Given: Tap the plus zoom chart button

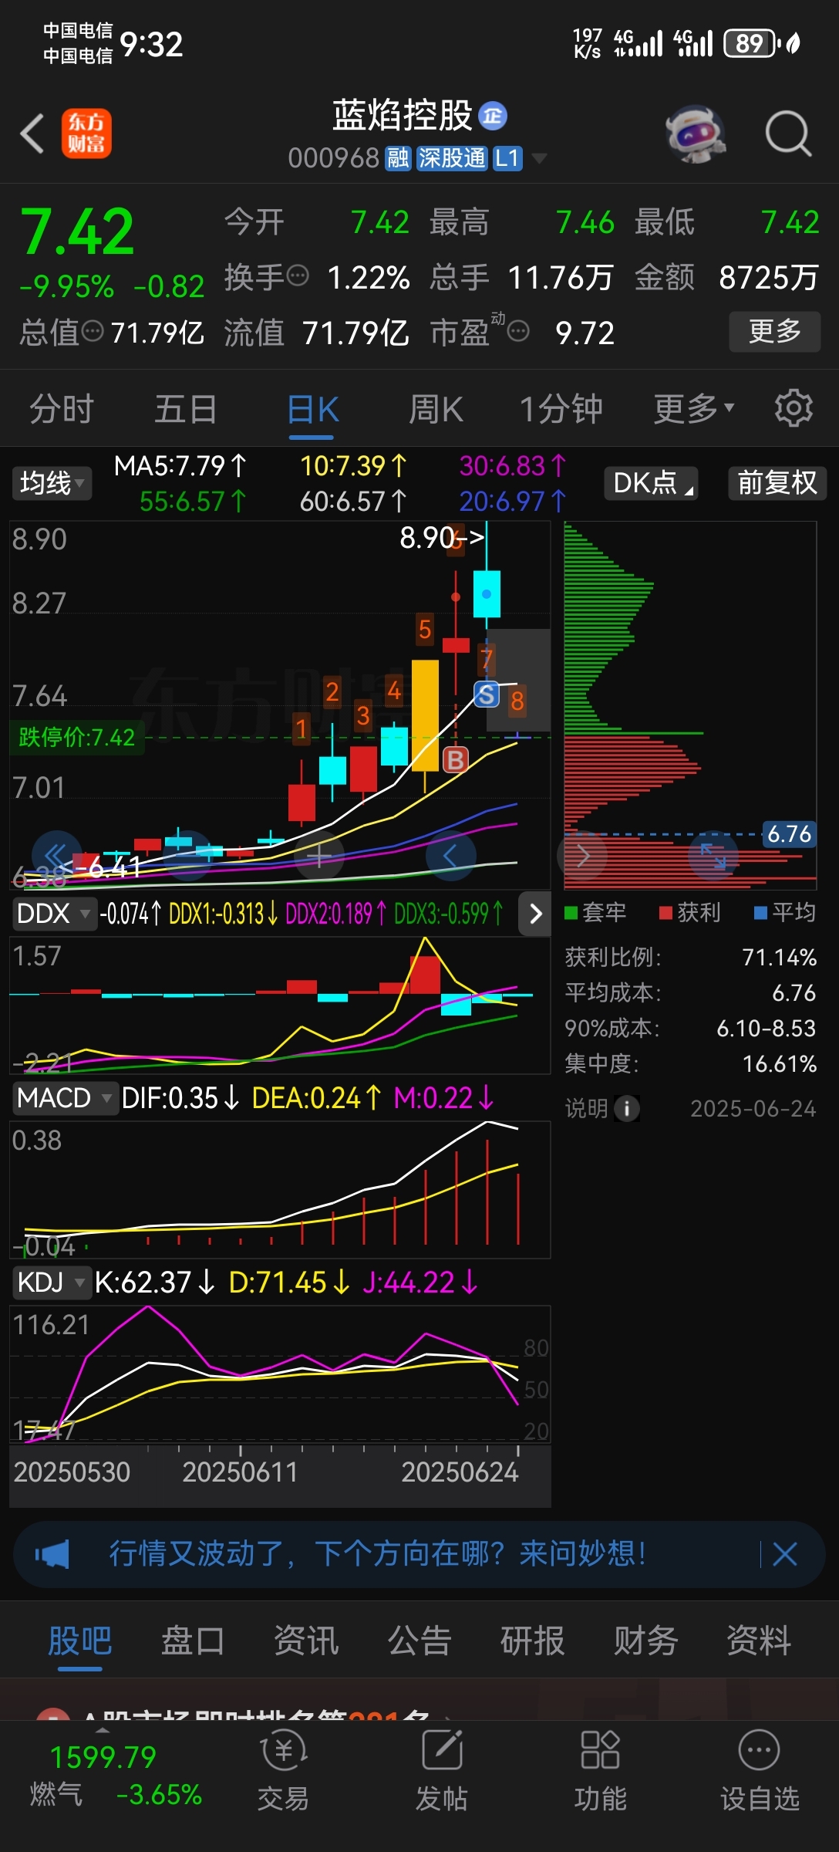Looking at the screenshot, I should (319, 855).
